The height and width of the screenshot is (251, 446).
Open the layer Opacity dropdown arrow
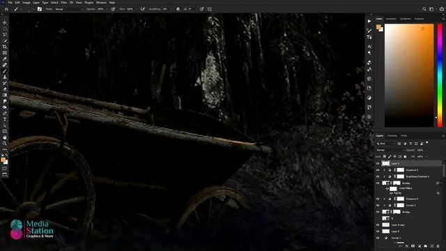[x=426, y=150]
